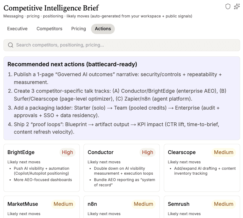Open the Clearscope competitor card title
The width and height of the screenshot is (243, 218).
pyautogui.click(x=182, y=152)
